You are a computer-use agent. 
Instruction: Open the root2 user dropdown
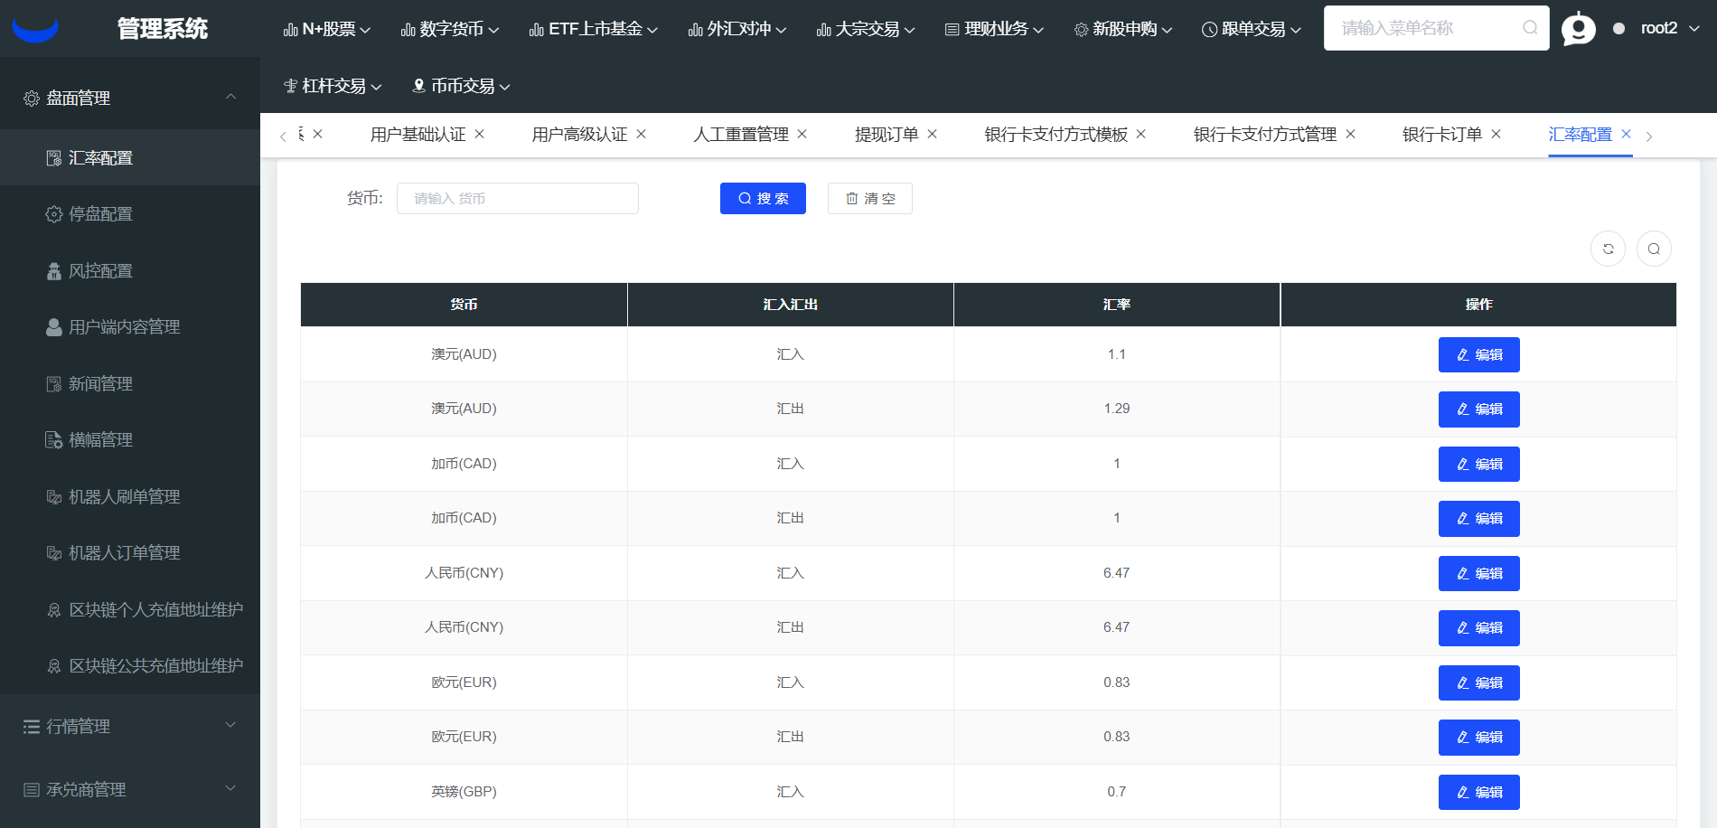[1669, 29]
